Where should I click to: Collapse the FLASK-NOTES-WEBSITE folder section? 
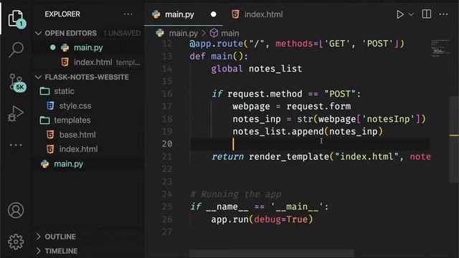tap(87, 77)
